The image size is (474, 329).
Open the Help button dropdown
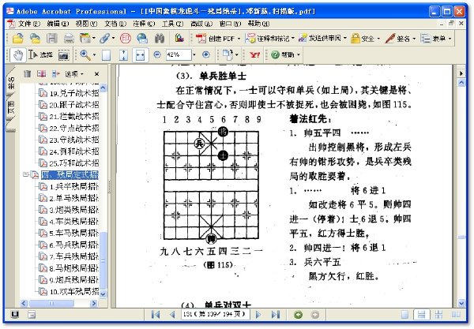coord(285,54)
